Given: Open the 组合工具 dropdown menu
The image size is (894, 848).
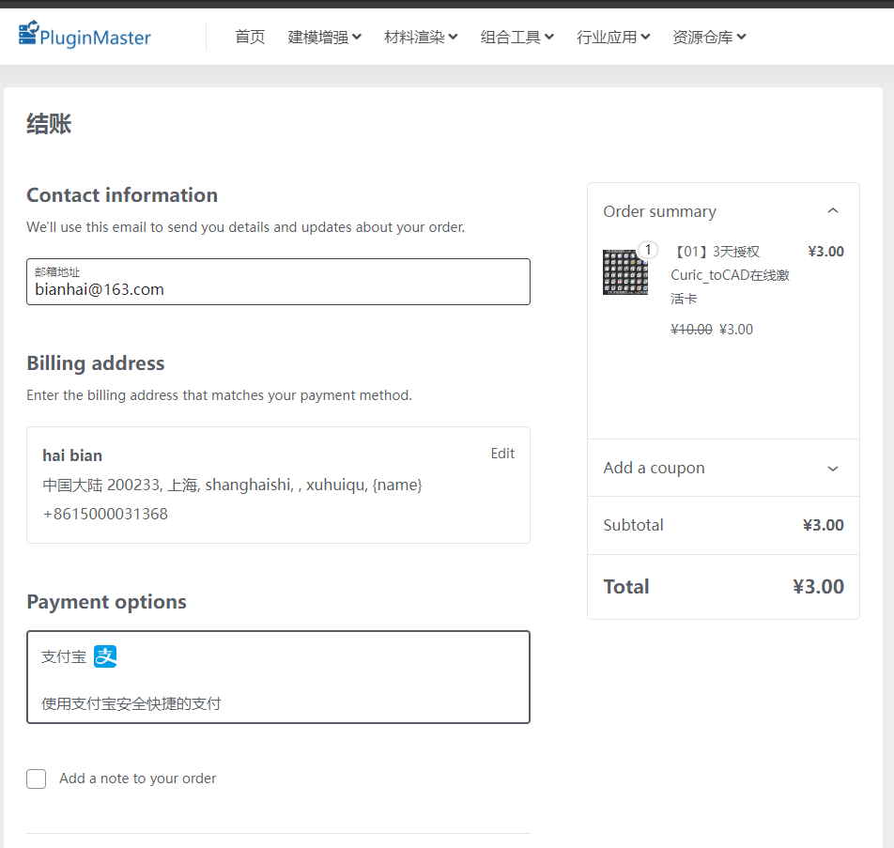Looking at the screenshot, I should (516, 37).
